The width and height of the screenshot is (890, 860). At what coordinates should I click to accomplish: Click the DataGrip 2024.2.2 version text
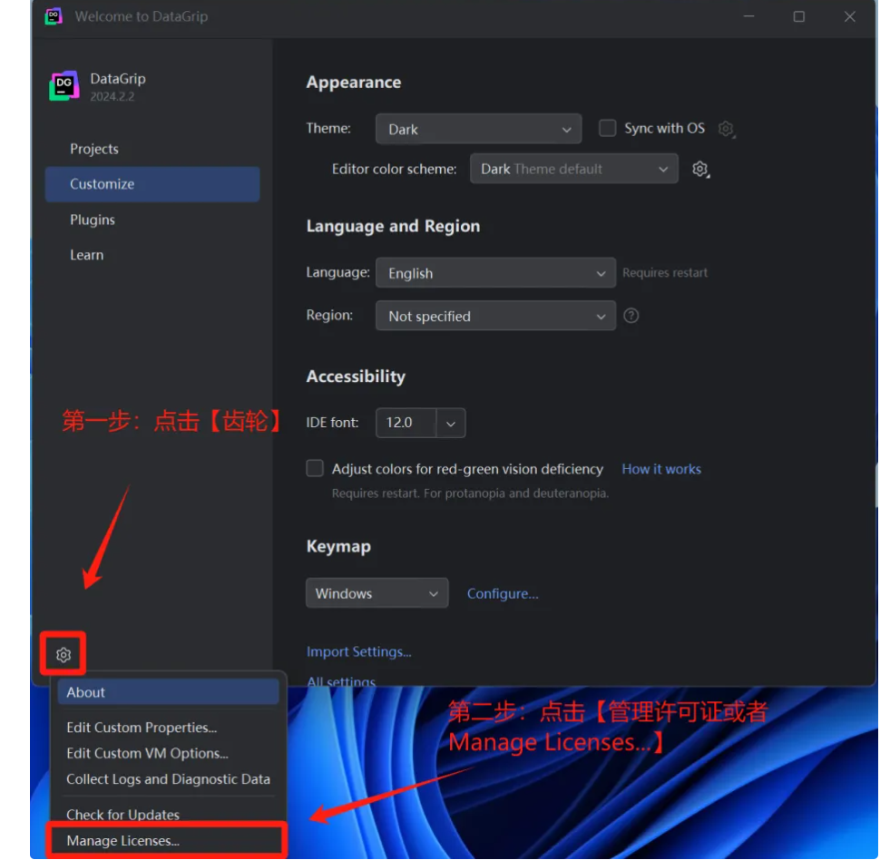click(x=112, y=96)
